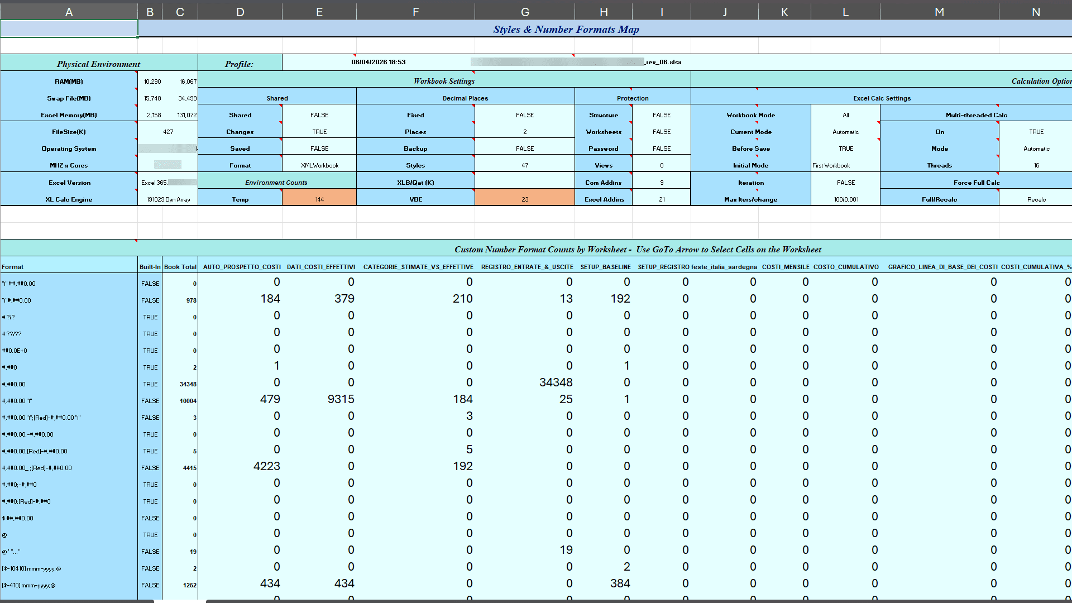Toggle the Changes TRUE value cell

(x=319, y=132)
